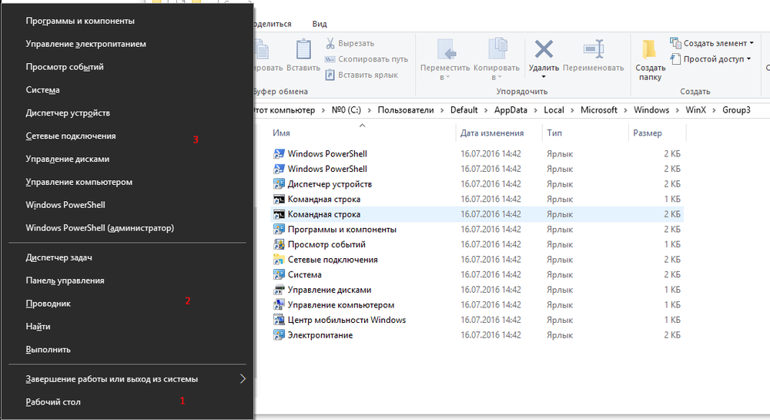Click the Move to (Переместить в) icon

pyautogui.click(x=446, y=49)
